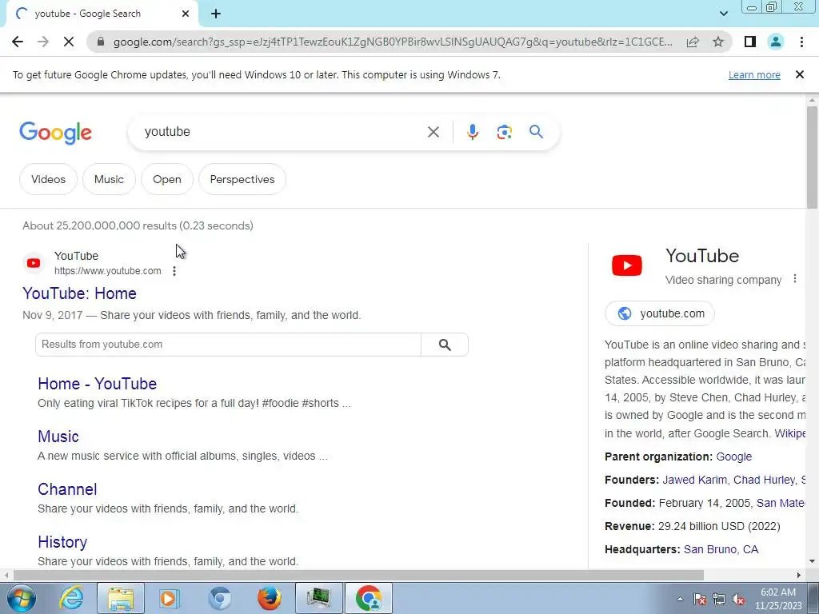Screen dimensions: 819x614
Task: Click the YouTube logo in knowledge panel
Action: pyautogui.click(x=627, y=265)
